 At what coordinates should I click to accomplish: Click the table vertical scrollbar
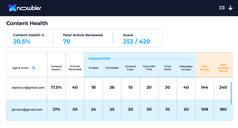(x=231, y=93)
